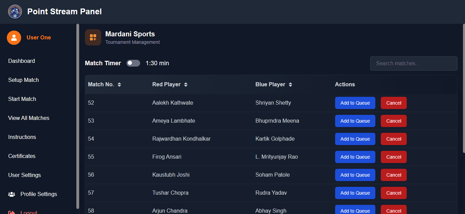Cancel match 52 Aalekh Kathwate
Viewport: 465px width, 214px height.
[x=394, y=103]
